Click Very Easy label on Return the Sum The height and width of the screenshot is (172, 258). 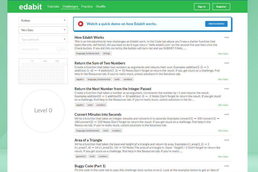[x=223, y=79]
